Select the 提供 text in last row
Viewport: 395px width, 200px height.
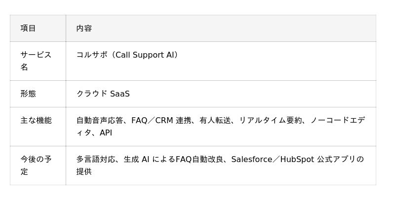[x=84, y=172]
